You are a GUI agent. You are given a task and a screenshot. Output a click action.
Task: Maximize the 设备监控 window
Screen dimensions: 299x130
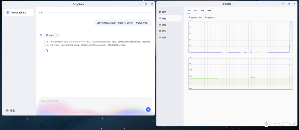[289, 4]
